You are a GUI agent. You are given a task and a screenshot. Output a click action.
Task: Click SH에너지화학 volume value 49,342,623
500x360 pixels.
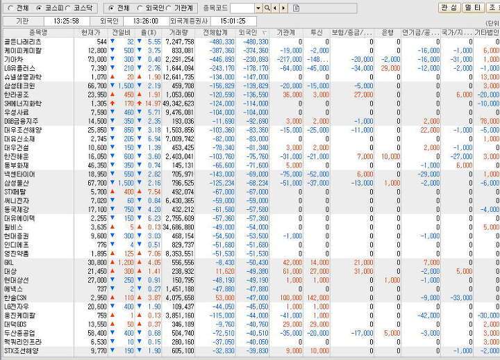tap(178, 104)
